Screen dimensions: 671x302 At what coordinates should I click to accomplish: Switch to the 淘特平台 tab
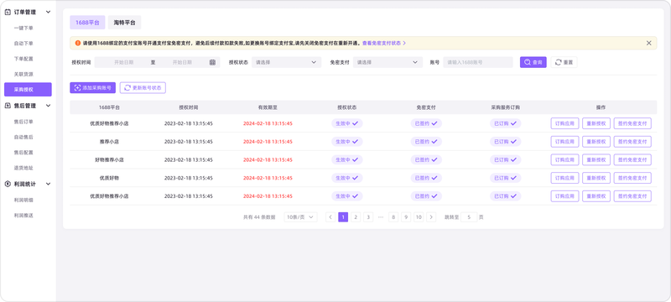(x=124, y=23)
